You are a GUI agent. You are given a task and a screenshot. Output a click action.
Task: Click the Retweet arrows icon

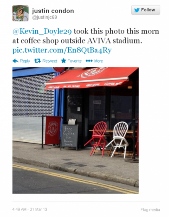pyautogui.click(x=37, y=61)
